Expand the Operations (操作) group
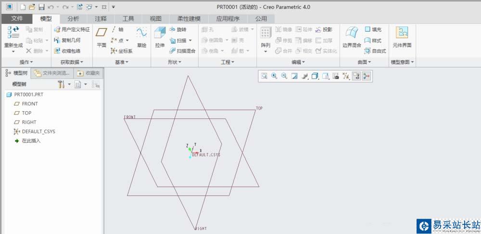481x234 pixels. 26,62
